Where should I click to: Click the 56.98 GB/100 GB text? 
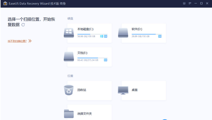(86, 36)
